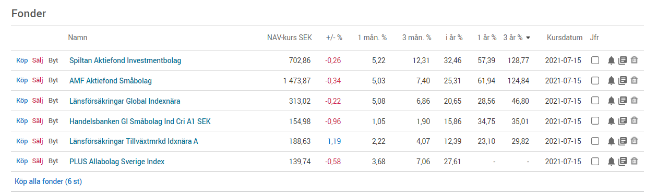Viewport: 657px width, 196px height.
Task: Check compare box for Spiltan Aktiefond Investmentbolag
Action: [x=595, y=60]
